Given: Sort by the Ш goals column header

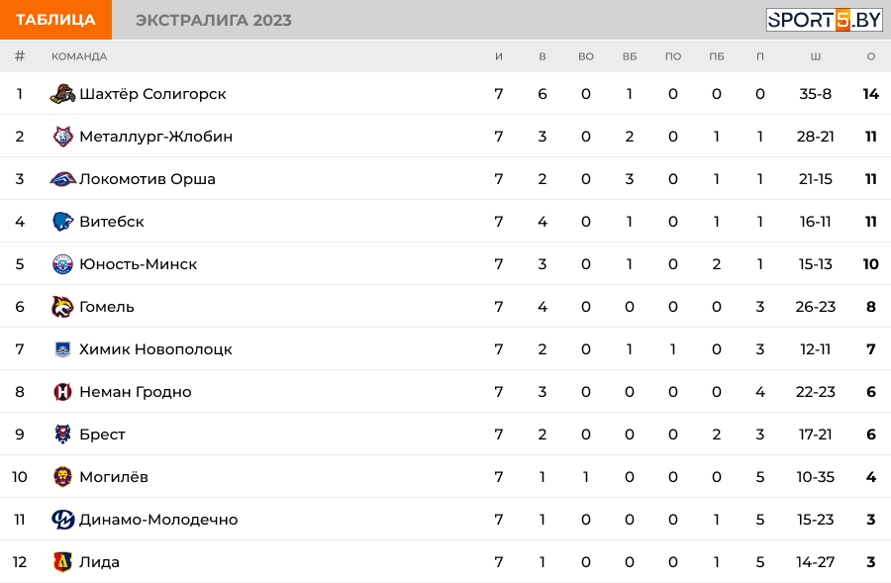Looking at the screenshot, I should click(816, 56).
